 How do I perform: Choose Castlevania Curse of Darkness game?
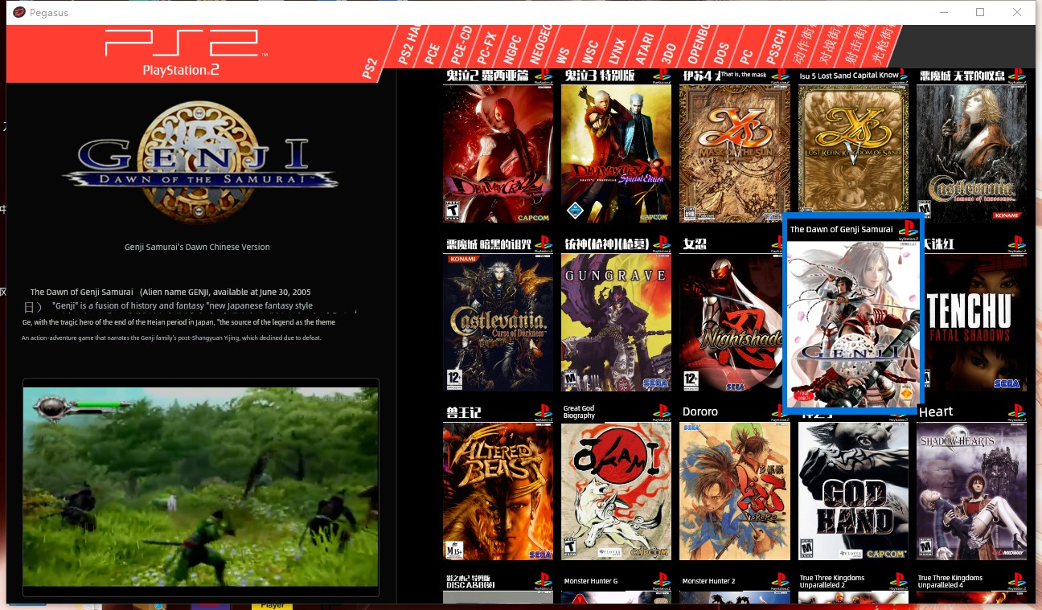[x=498, y=322]
